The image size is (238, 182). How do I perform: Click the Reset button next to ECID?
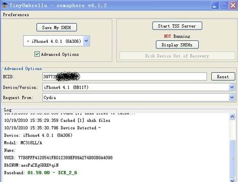tap(223, 77)
